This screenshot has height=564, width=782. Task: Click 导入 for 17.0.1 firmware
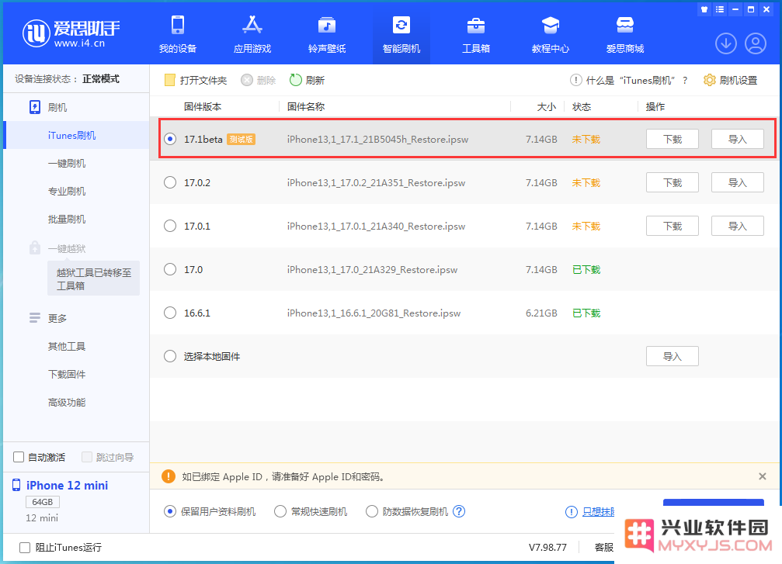(x=737, y=226)
